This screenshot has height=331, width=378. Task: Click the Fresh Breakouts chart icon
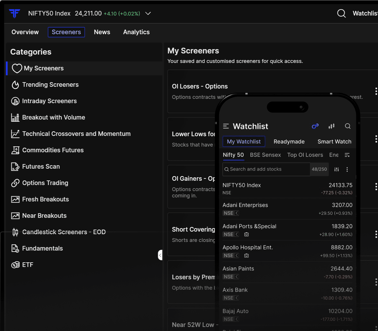(15, 199)
